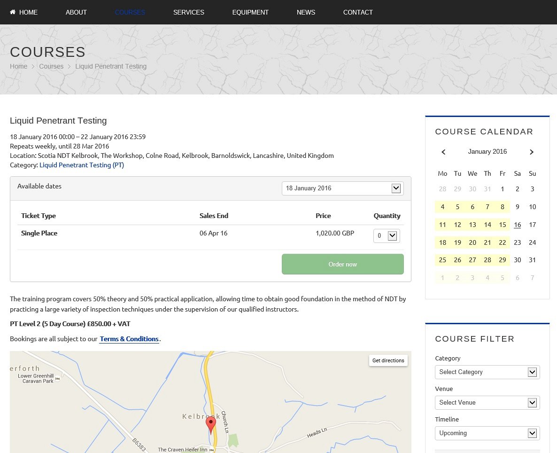
Task: Go to previous month in course calendar
Action: pyautogui.click(x=443, y=152)
